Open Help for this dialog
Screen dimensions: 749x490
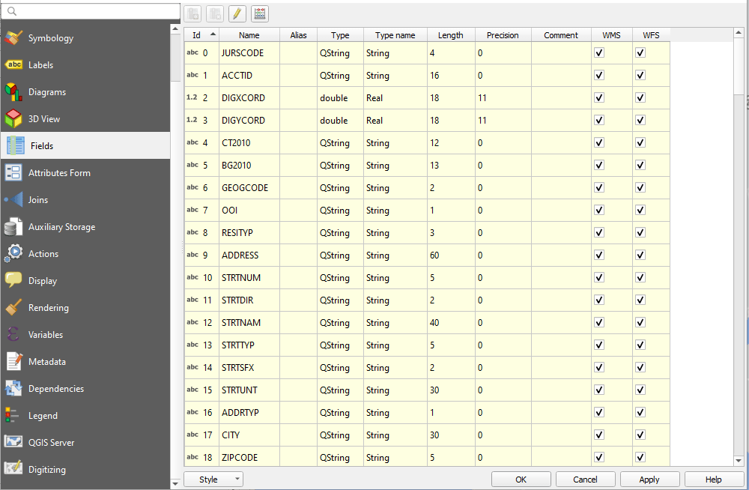(x=714, y=479)
